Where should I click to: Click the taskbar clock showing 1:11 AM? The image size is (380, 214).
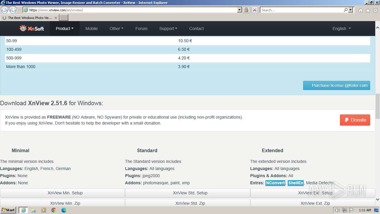[x=365, y=210]
